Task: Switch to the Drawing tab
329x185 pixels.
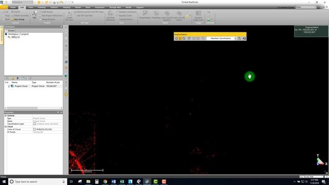Action: pos(41,7)
